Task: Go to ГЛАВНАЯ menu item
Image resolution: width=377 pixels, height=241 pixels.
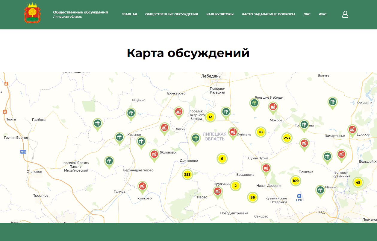Action: 129,14
